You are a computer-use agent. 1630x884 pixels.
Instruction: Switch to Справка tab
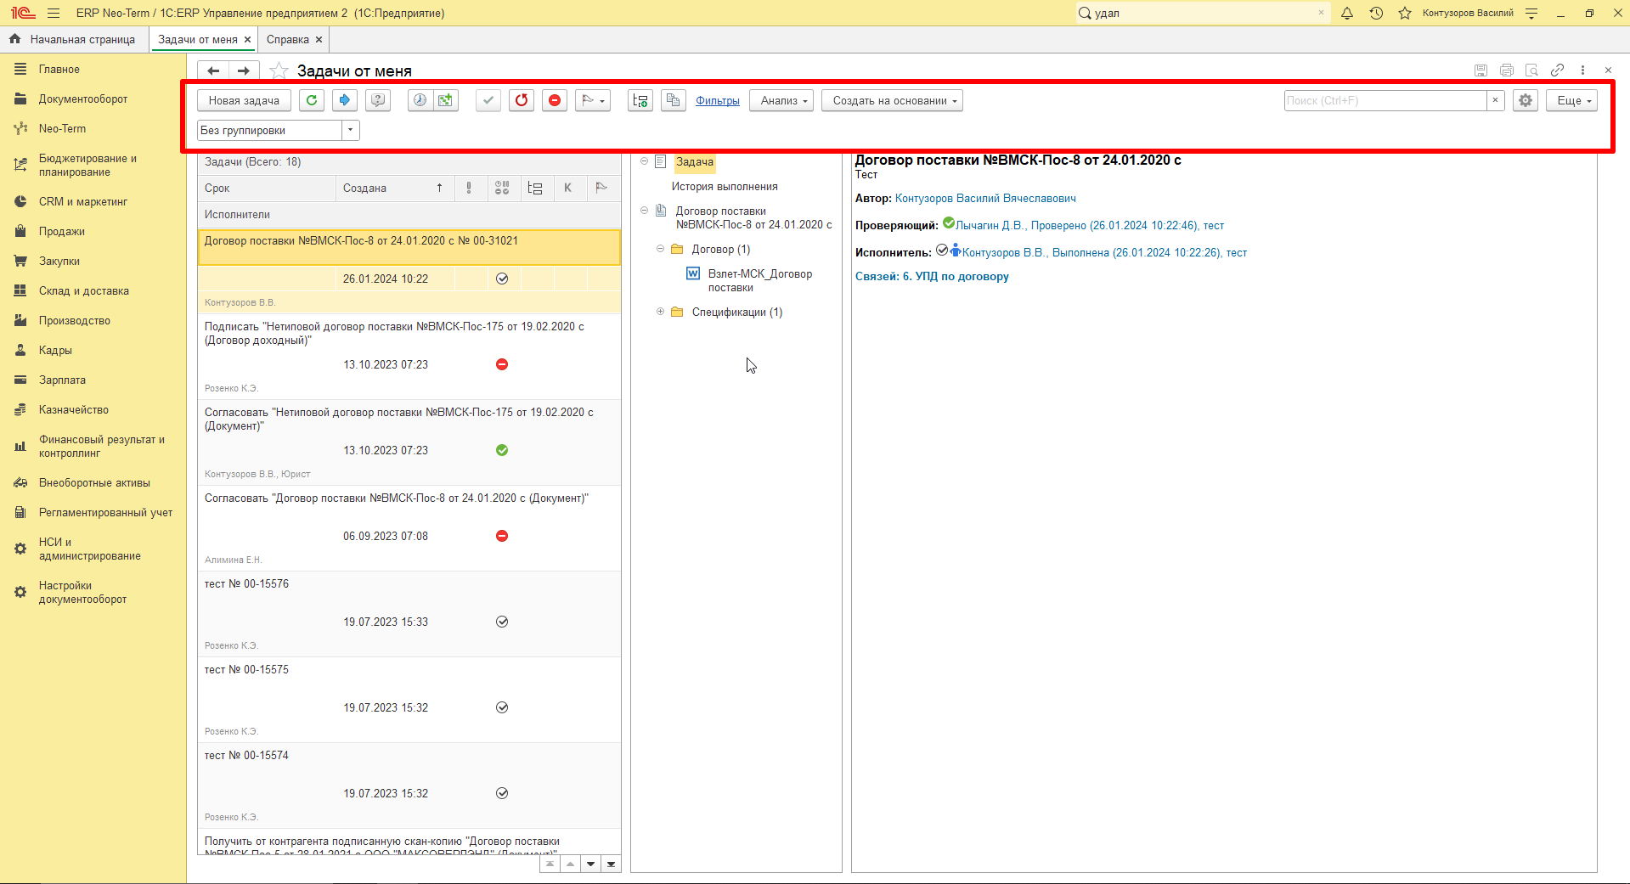(288, 39)
